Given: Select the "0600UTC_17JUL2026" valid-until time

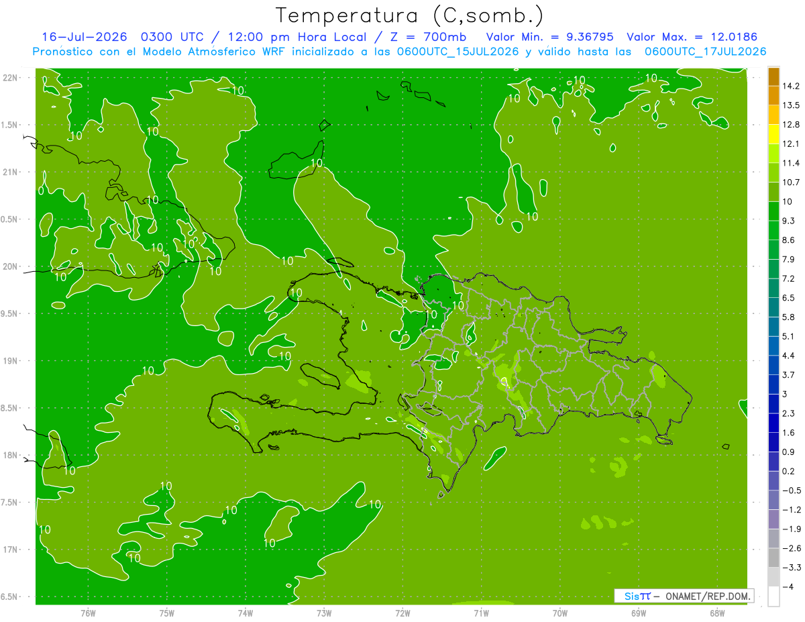Looking at the screenshot, I should 705,52.
